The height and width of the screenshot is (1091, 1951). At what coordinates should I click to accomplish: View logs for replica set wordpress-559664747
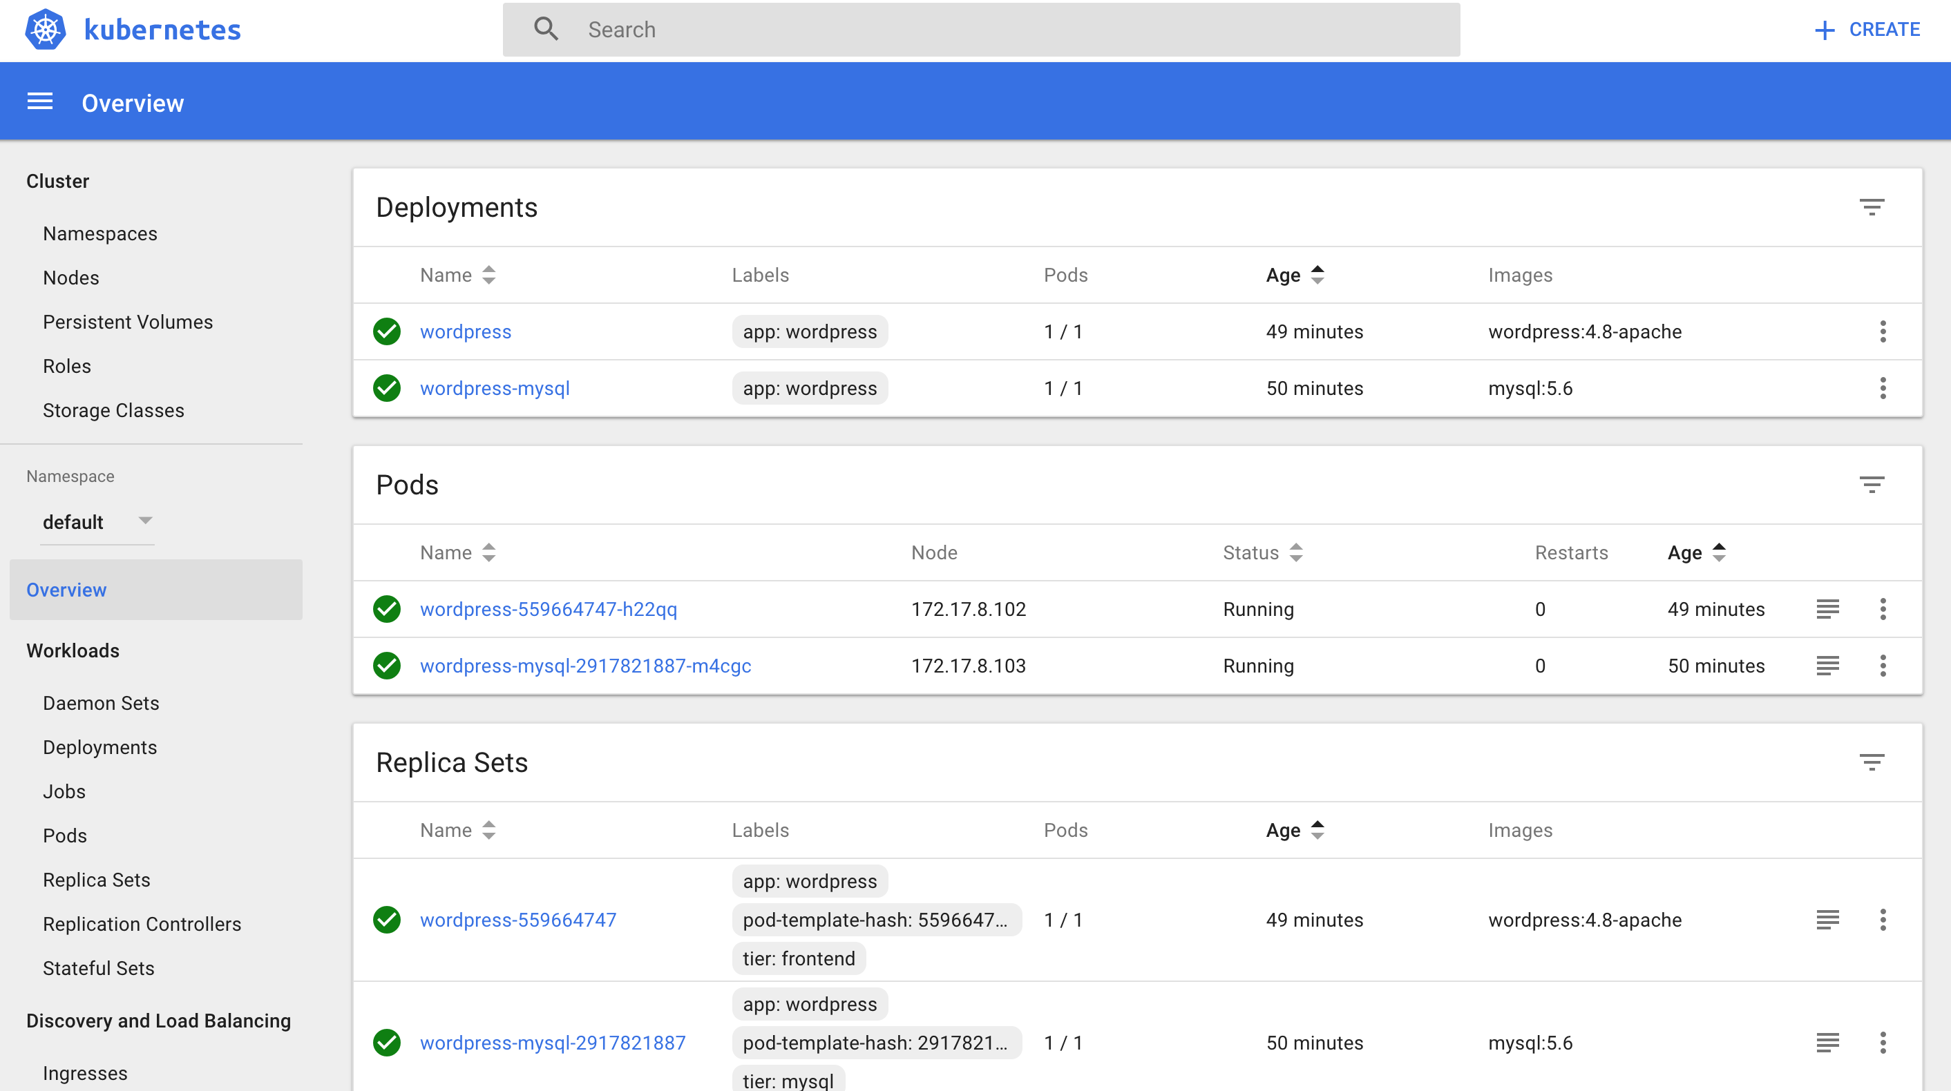tap(1827, 920)
